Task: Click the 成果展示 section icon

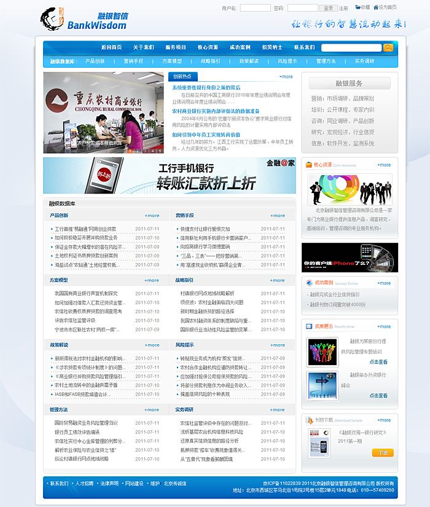Action: 309,326
